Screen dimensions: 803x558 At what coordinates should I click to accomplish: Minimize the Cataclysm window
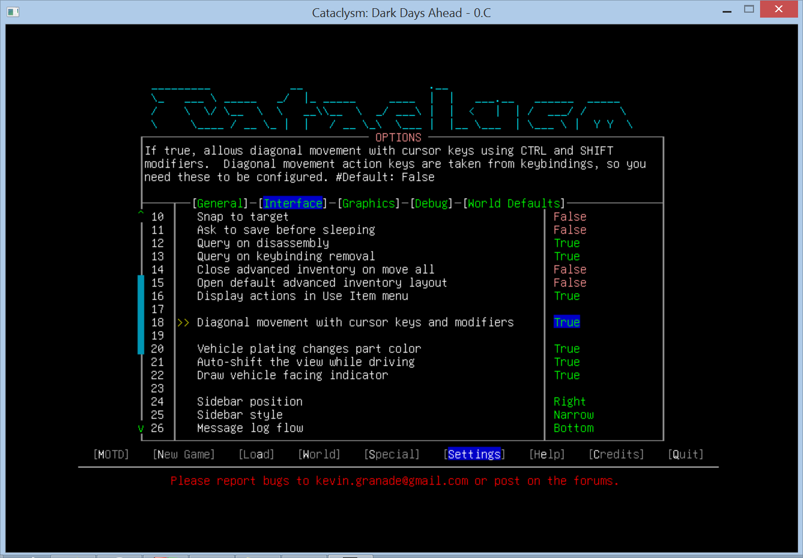pos(727,10)
